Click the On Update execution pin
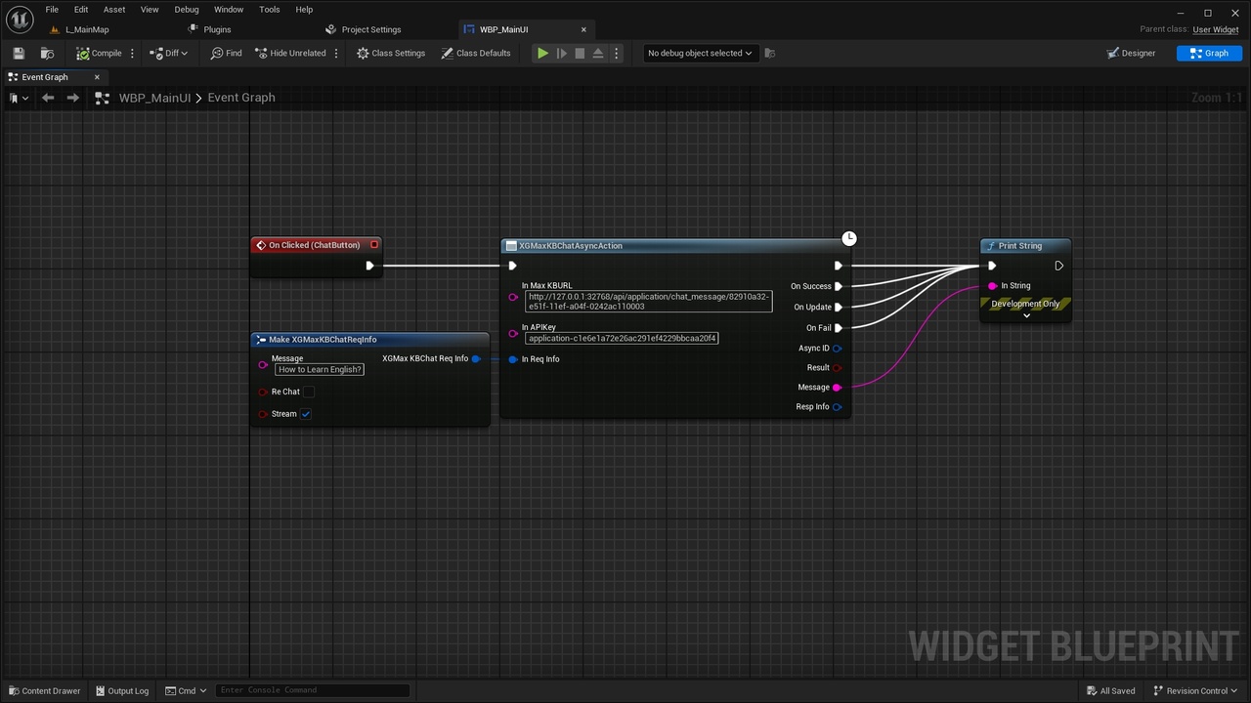The height and width of the screenshot is (703, 1251). (x=838, y=307)
